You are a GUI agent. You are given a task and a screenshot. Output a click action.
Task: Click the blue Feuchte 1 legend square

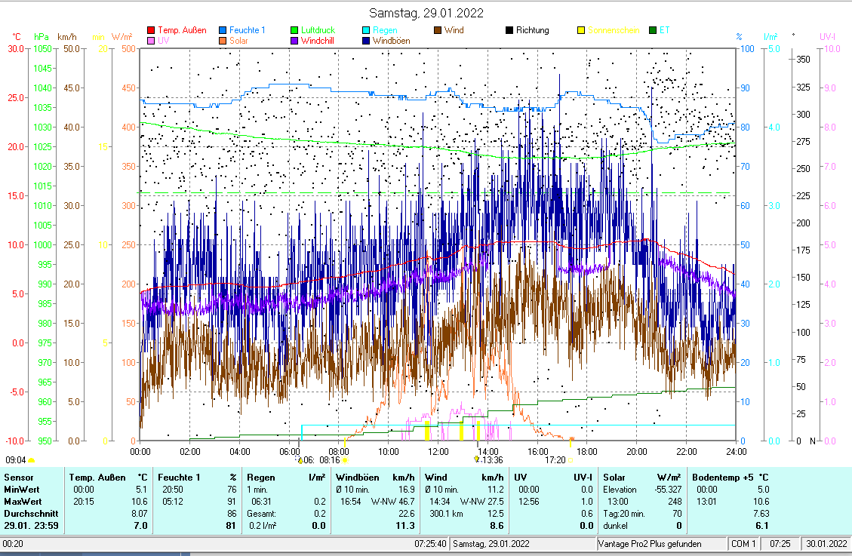(223, 30)
